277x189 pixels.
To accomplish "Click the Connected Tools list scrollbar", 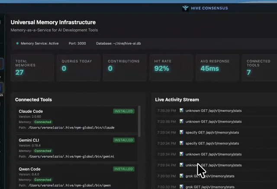I will 139,121.
